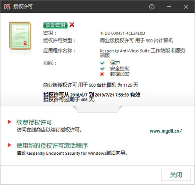Screen dimensions: 195x185
Task: Select key value 1FD2-000451-4CE24E0D
Action: click(x=123, y=33)
